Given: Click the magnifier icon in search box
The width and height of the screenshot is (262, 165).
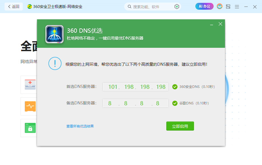Looking at the screenshot, I should pyautogui.click(x=130, y=6).
